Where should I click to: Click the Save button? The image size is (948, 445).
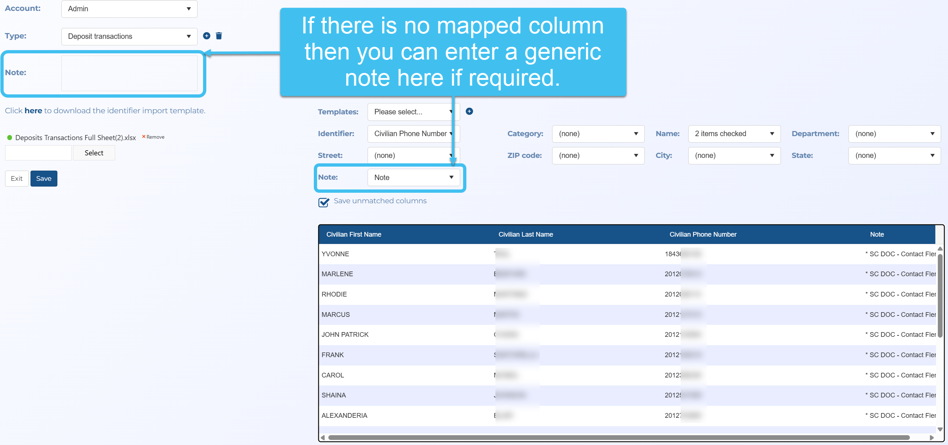coord(44,178)
